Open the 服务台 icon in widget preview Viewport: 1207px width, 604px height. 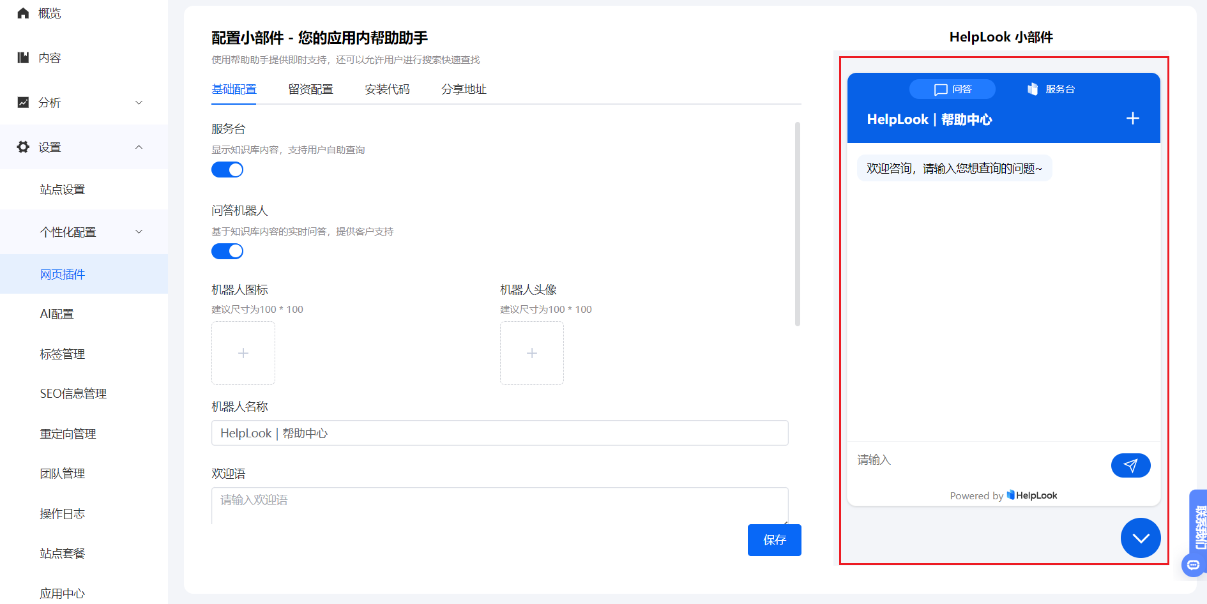(1033, 89)
